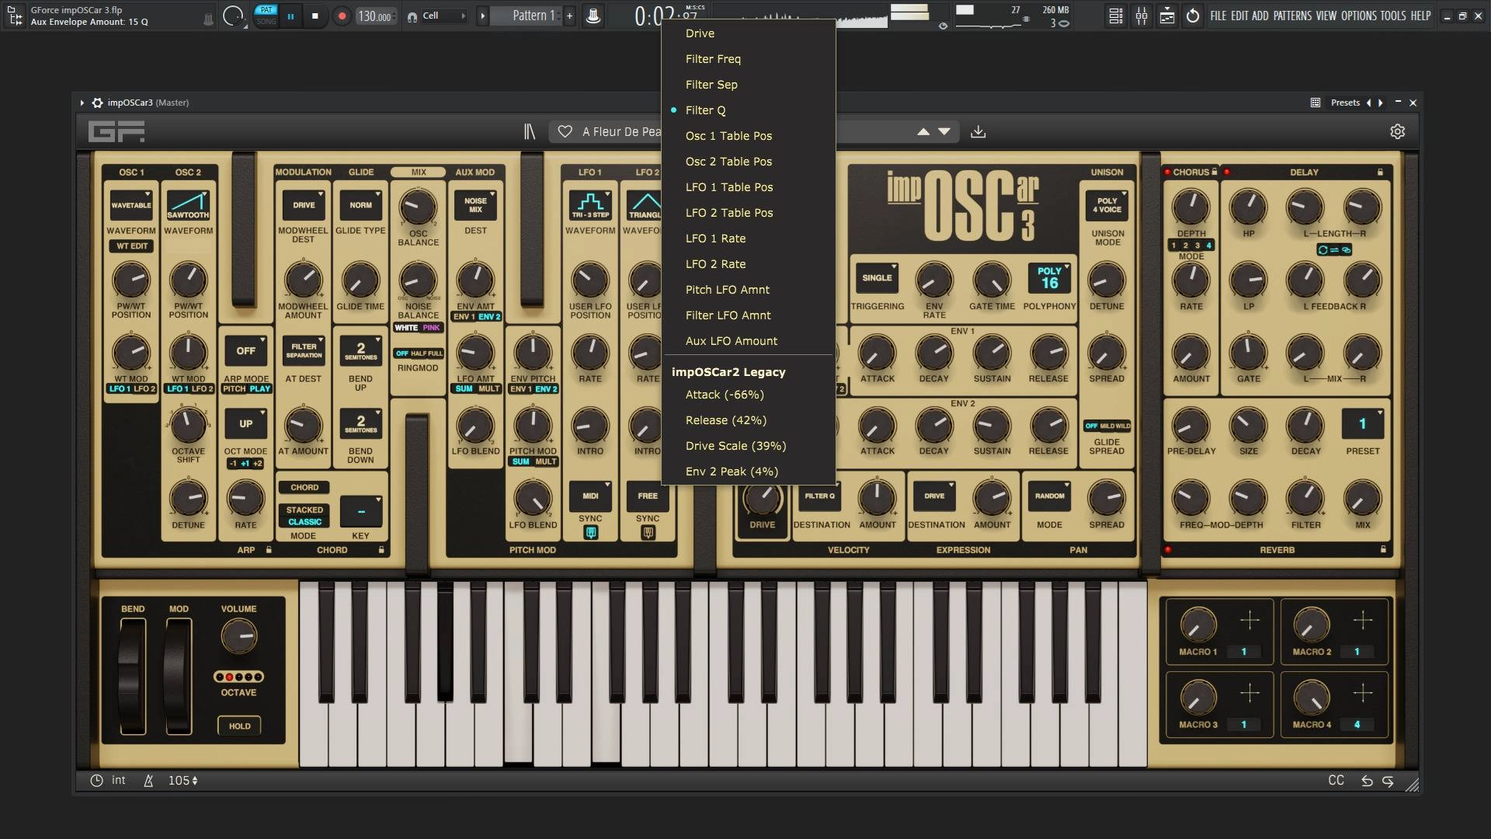Enable WT MOD LFO 2 for OSC 1
1491x839 pixels.
click(x=144, y=389)
